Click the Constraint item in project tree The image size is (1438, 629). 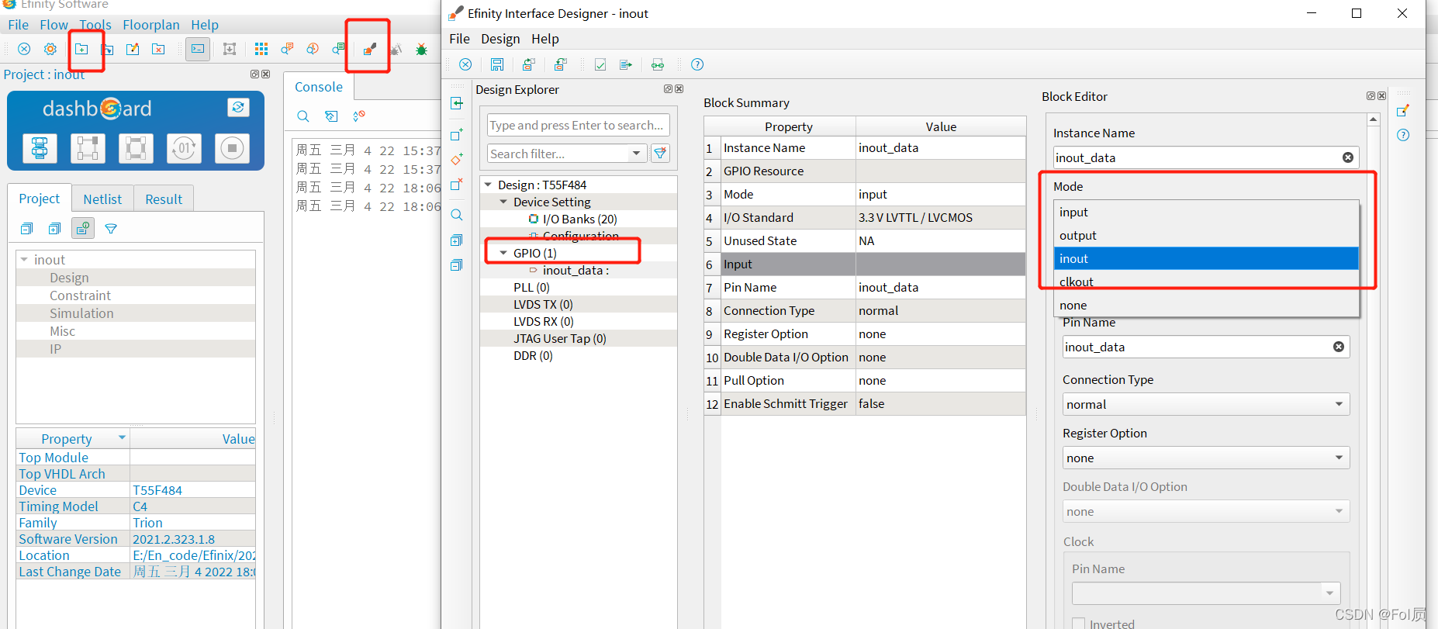pos(80,295)
